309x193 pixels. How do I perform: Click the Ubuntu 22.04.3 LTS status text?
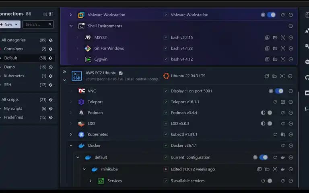(188, 76)
